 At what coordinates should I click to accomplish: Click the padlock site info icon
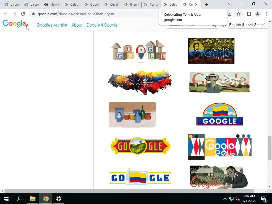(x=33, y=14)
